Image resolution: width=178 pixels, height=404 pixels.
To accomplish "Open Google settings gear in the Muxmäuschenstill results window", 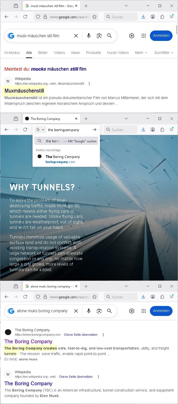I will (132, 36).
